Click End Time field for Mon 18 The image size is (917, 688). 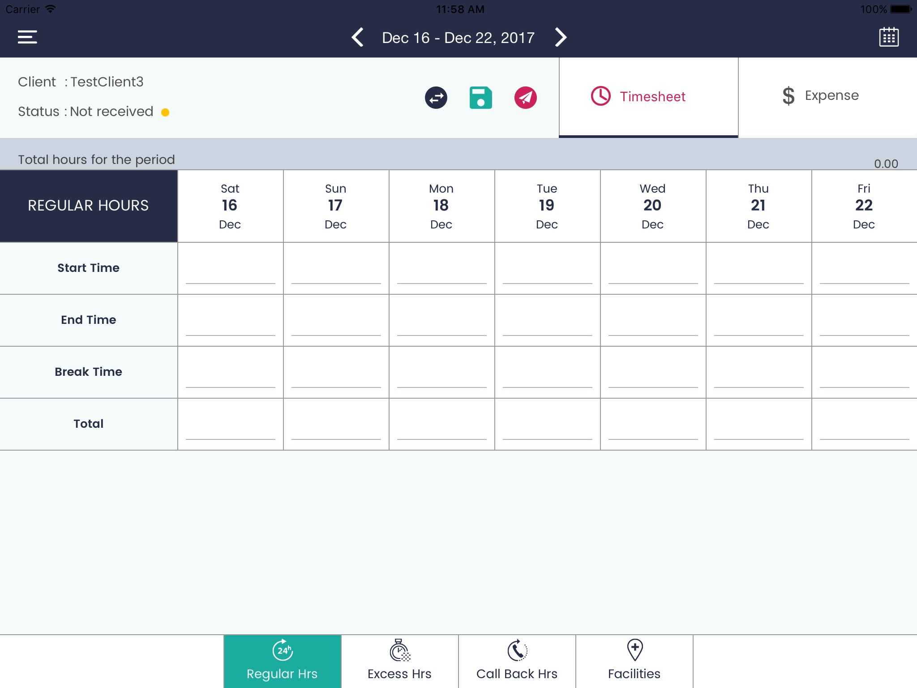pyautogui.click(x=442, y=320)
